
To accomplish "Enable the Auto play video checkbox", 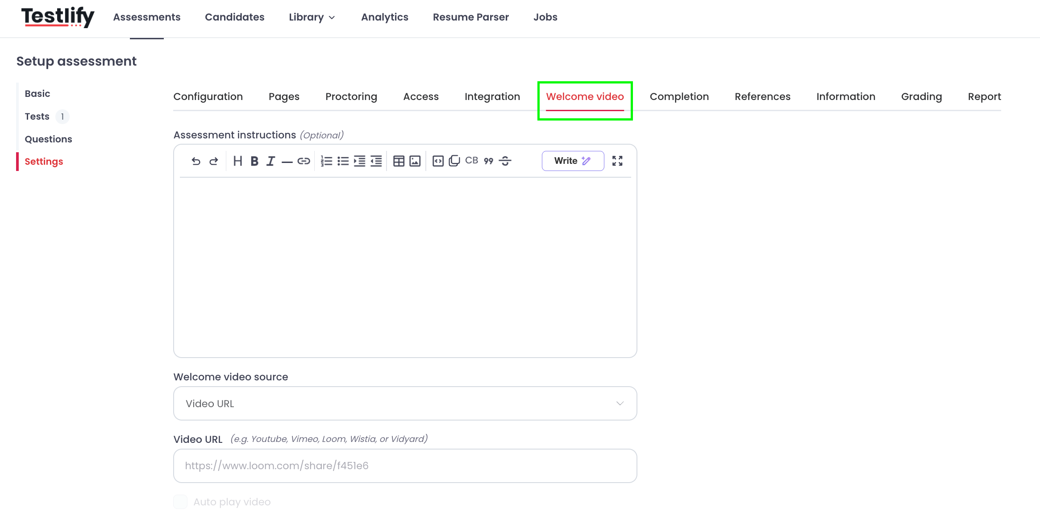I will tap(180, 502).
